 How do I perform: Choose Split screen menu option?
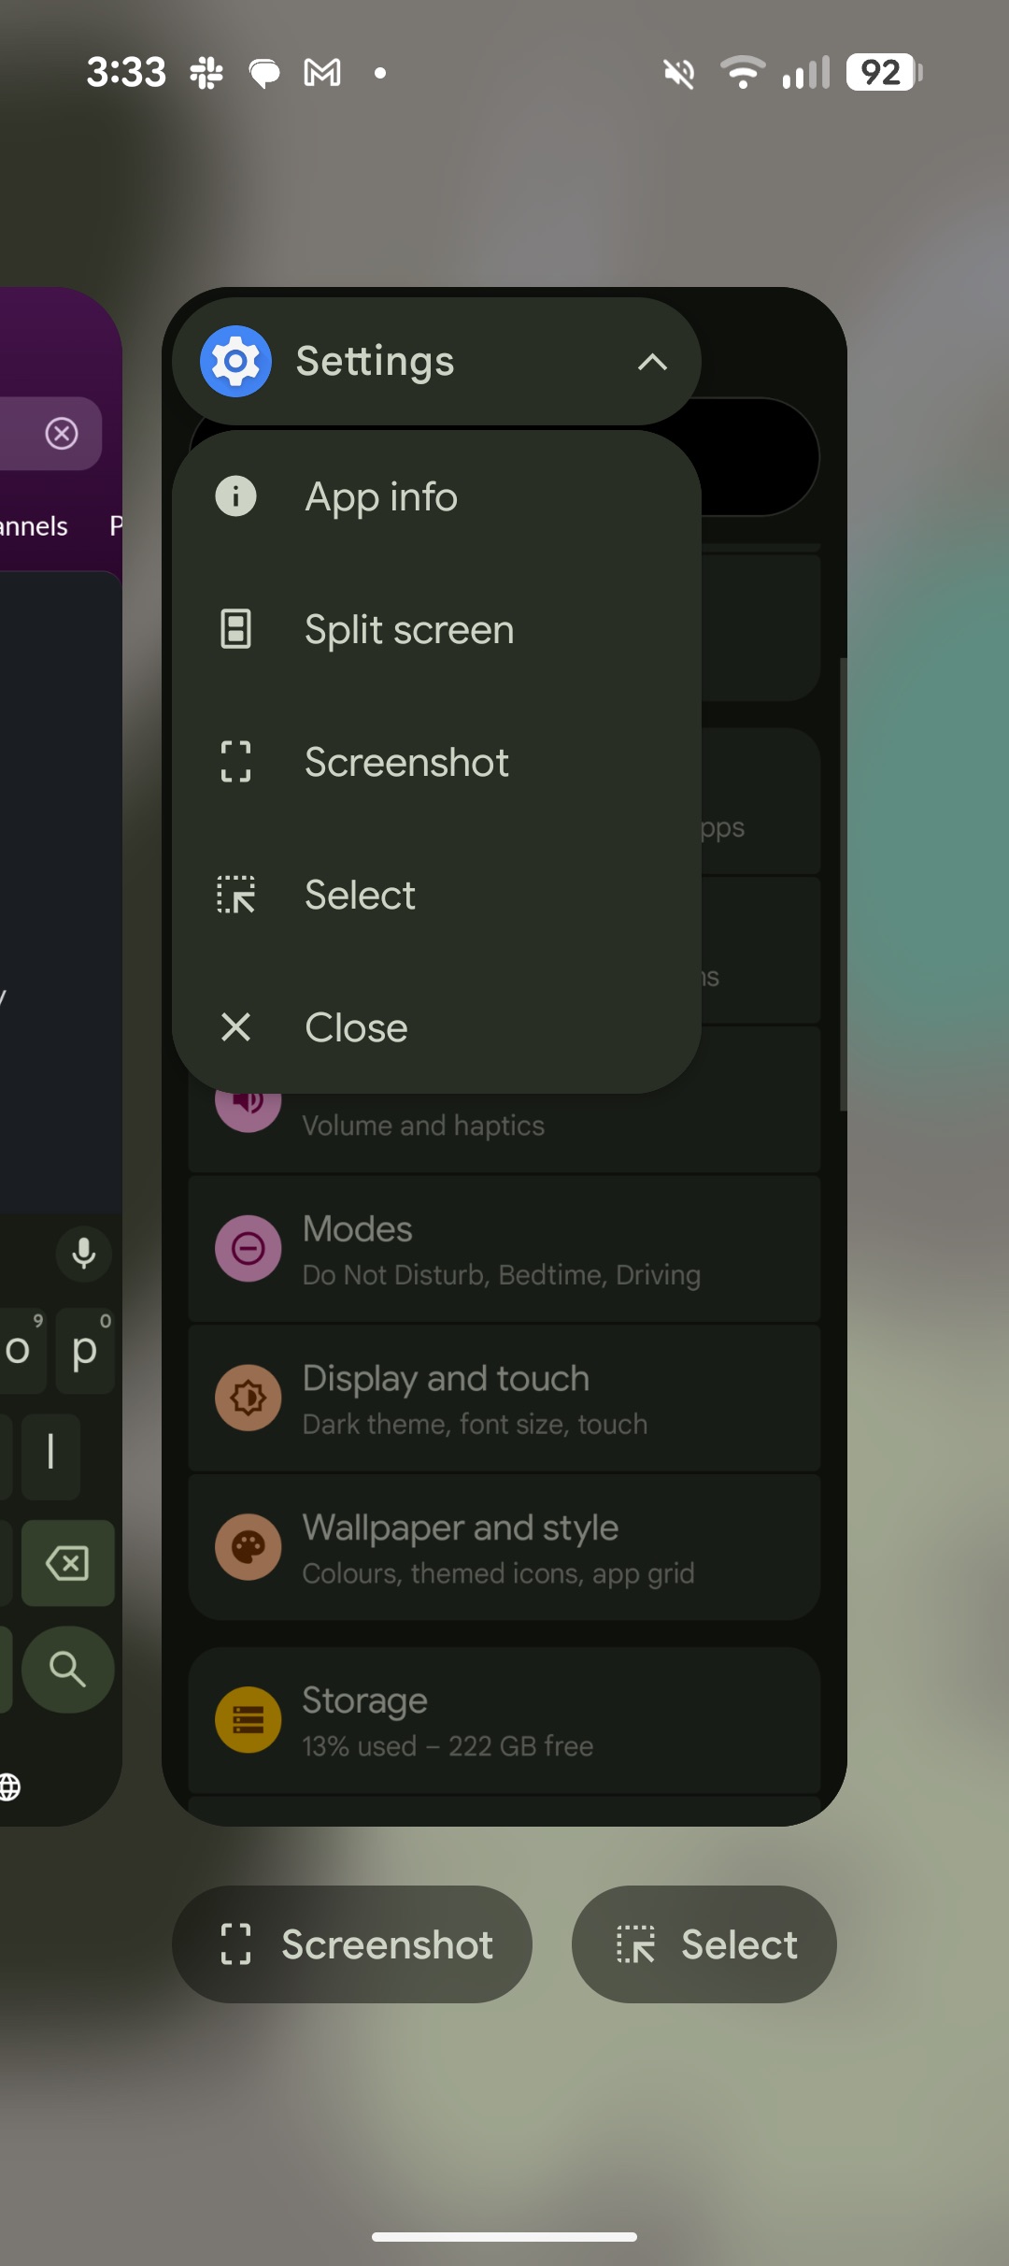(x=408, y=629)
